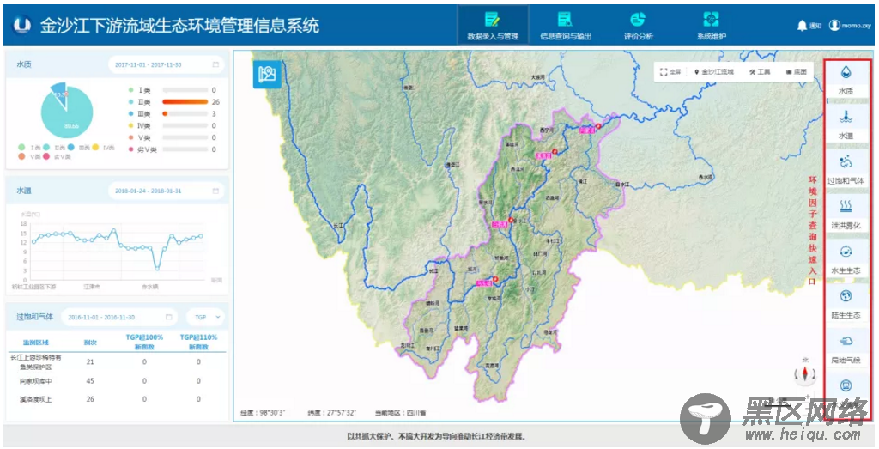Viewport: 879px width, 449px height.
Task: Select the 水温 thermometer quick-entry icon
Action: coord(846,117)
